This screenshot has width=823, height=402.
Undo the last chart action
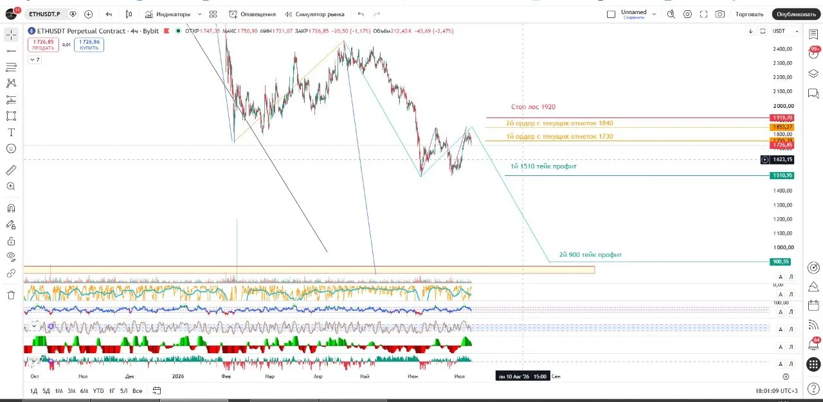360,13
